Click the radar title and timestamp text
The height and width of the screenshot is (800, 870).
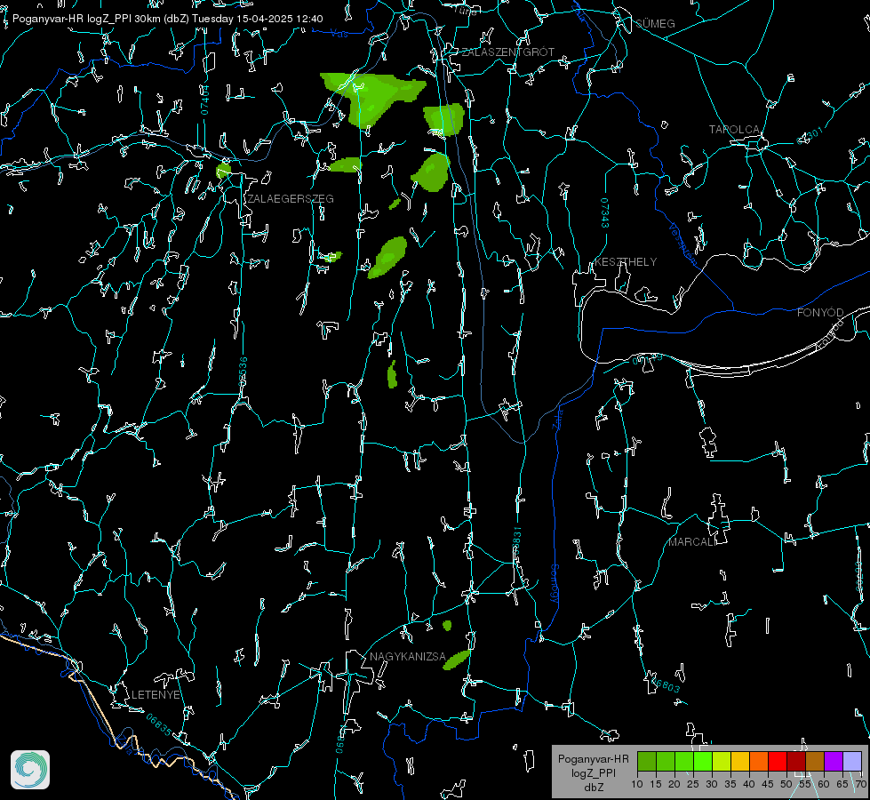(168, 19)
